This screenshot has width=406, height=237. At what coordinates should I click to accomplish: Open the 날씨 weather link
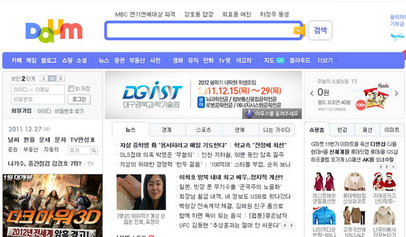click(x=14, y=140)
